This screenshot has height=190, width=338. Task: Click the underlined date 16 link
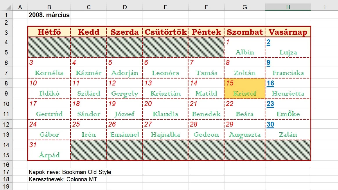[x=270, y=83]
